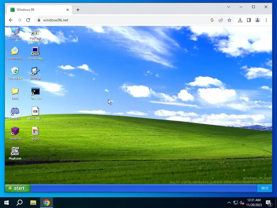Go back in Chrome
Image resolution: width=277 pixels, height=208 pixels.
11,20
